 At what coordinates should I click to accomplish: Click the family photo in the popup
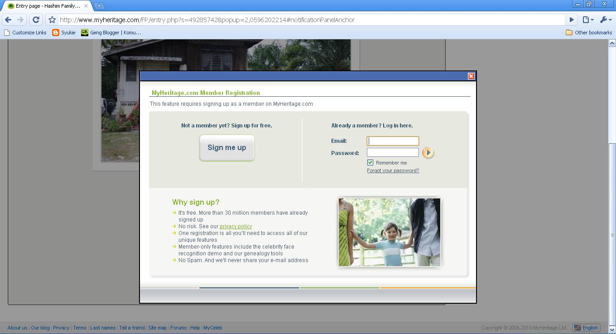390,232
